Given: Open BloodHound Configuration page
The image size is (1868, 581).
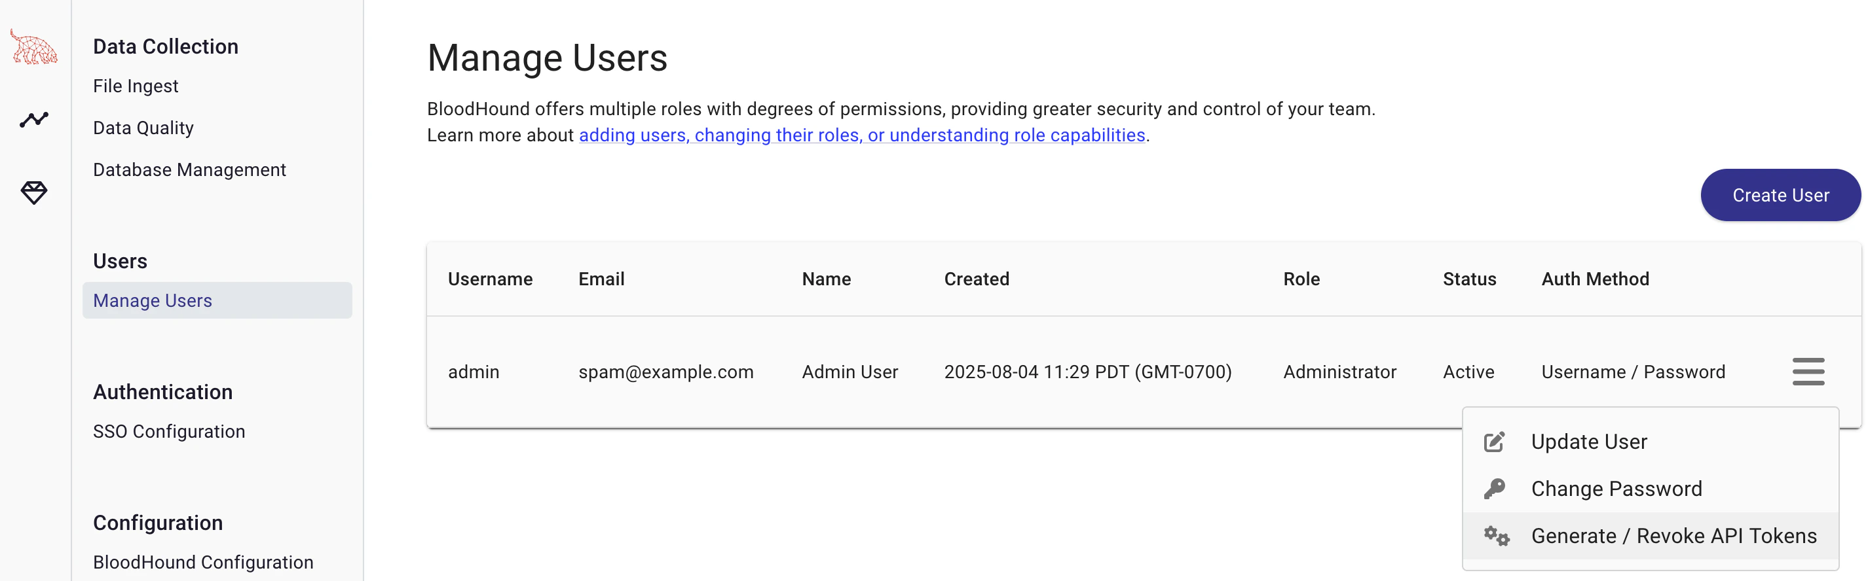Looking at the screenshot, I should pyautogui.click(x=203, y=562).
